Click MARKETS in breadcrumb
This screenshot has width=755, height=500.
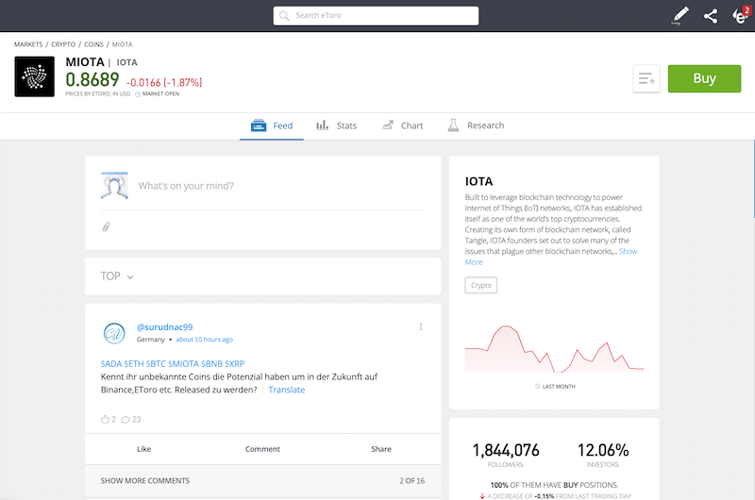[x=28, y=44]
